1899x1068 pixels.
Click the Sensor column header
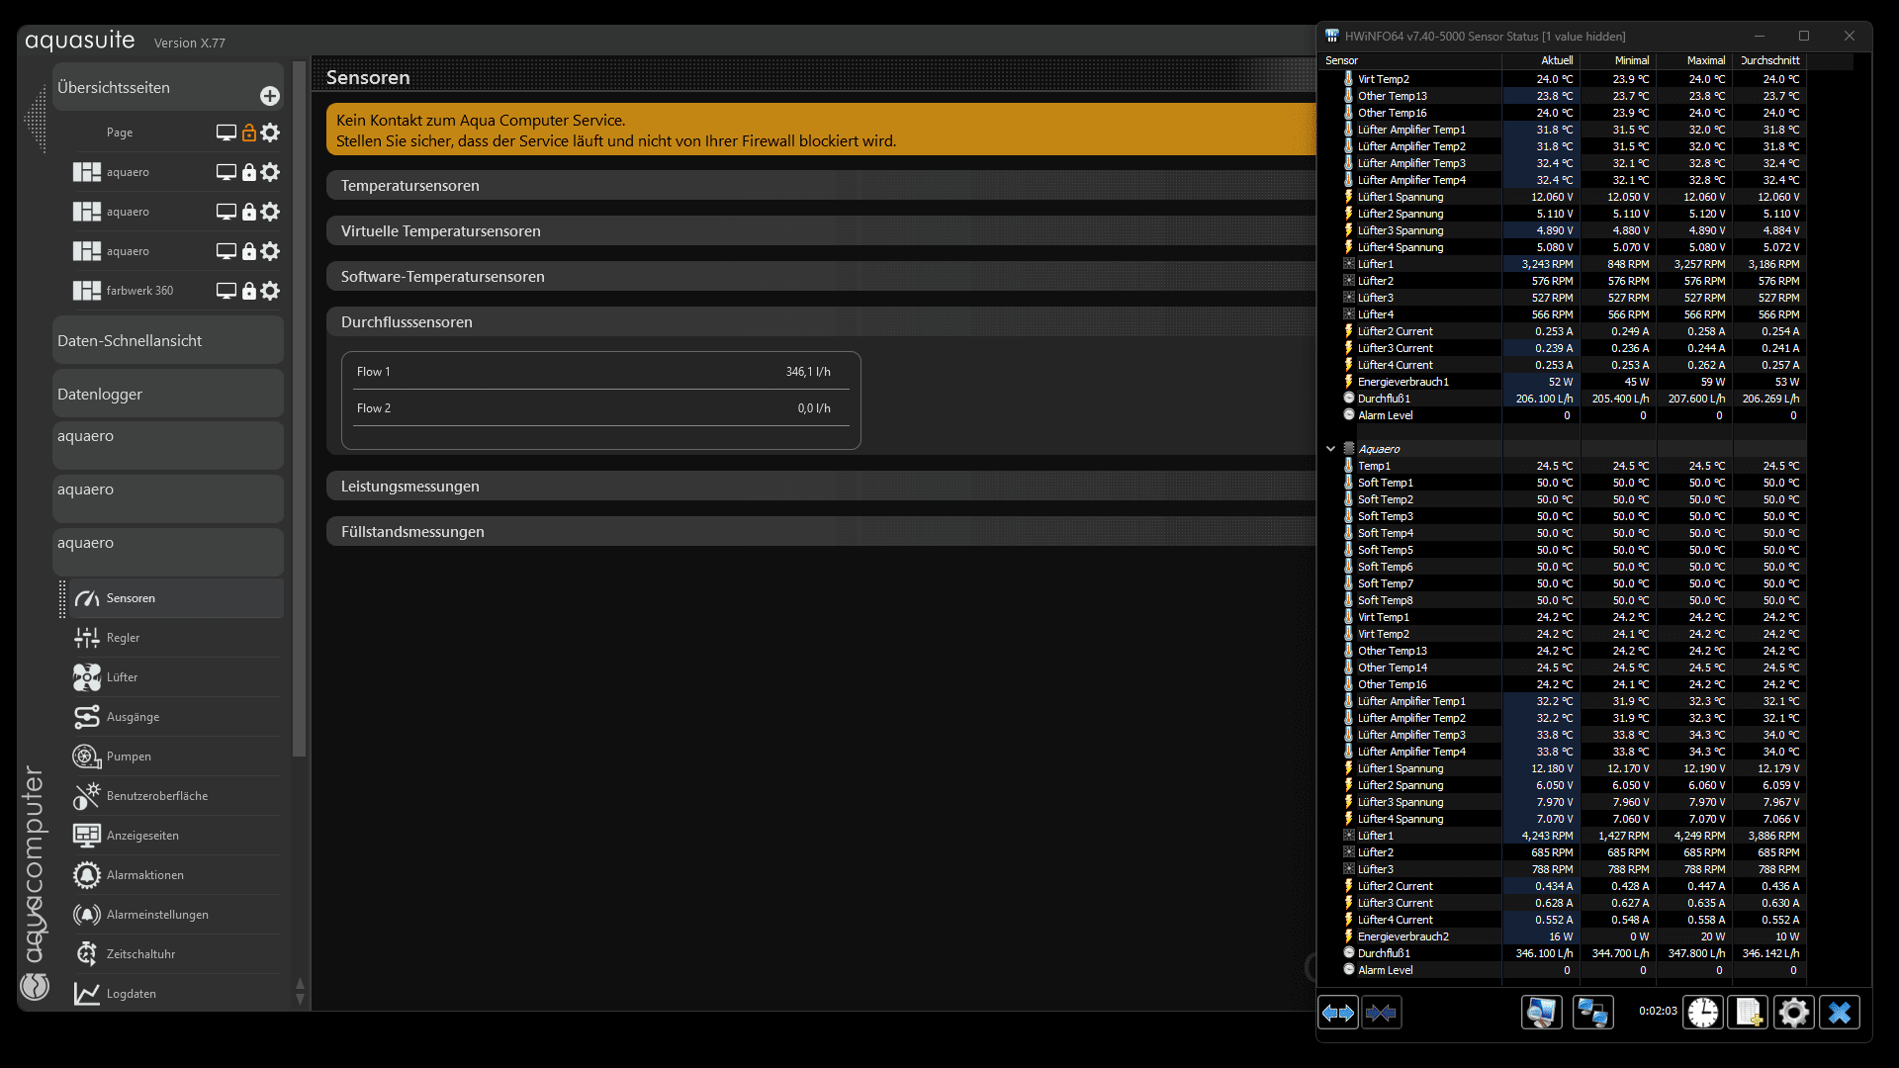[1411, 61]
